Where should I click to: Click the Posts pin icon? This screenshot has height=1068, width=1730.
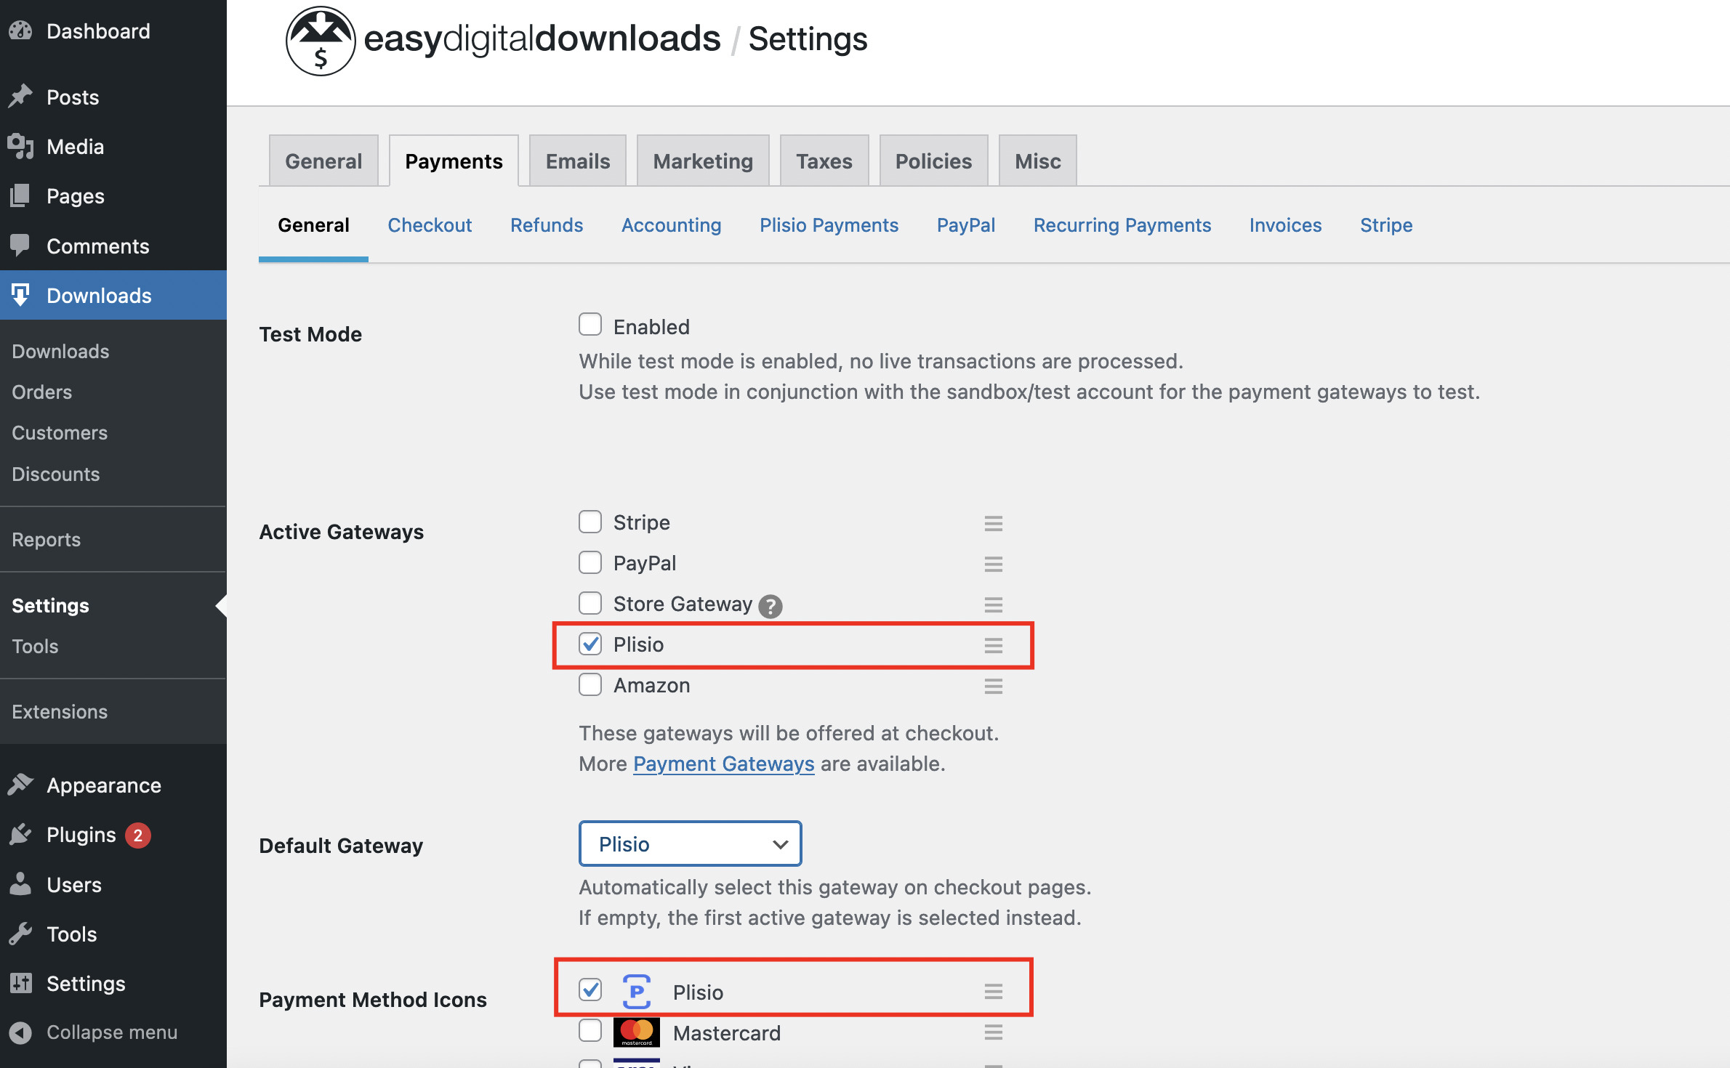coord(20,97)
